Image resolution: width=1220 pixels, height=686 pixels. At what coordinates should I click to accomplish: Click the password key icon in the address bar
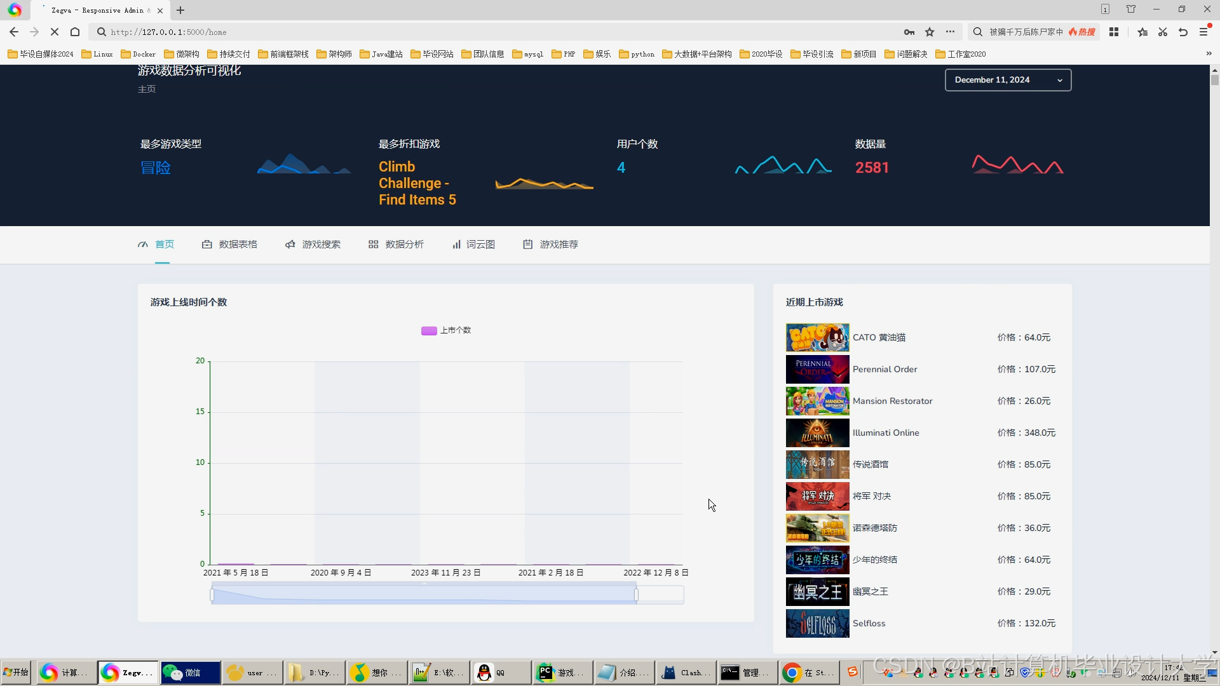click(x=909, y=31)
